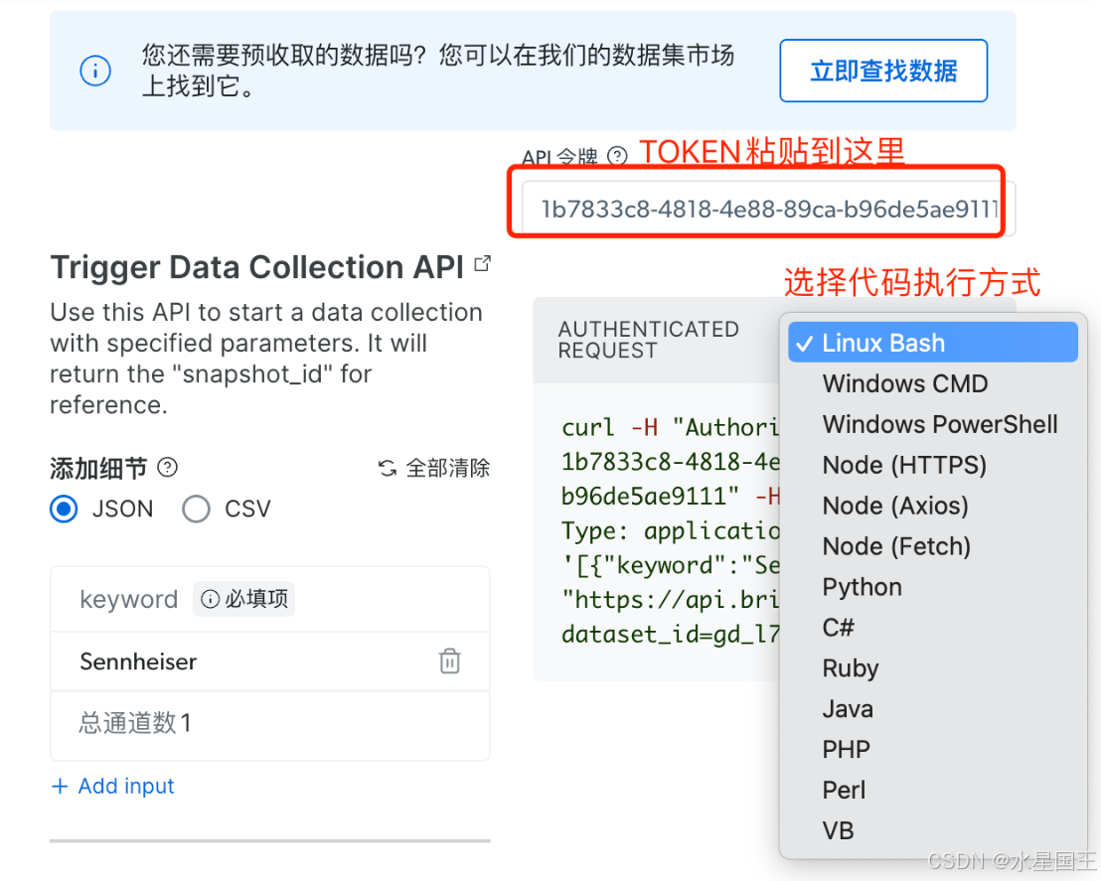1101x881 pixels.
Task: Click the 必填项 required badge
Action: pos(243,599)
